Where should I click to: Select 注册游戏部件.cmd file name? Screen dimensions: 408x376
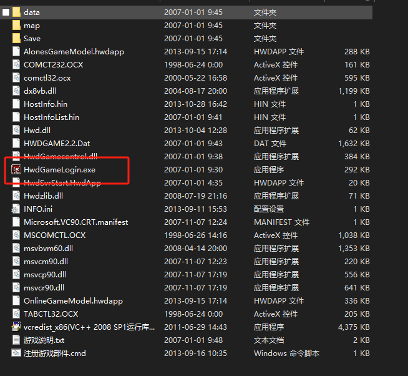click(55, 353)
